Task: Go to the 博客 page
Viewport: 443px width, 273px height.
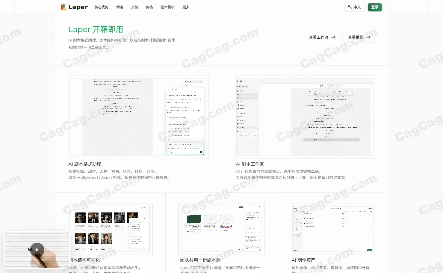Action: coord(120,7)
